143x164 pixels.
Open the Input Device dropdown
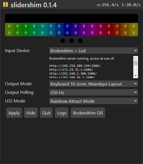(x=94, y=51)
